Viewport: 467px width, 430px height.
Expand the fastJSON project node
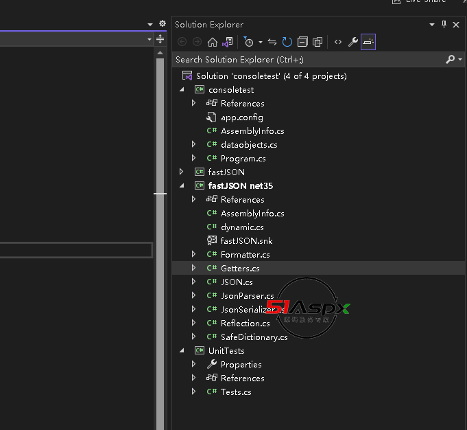pos(182,172)
